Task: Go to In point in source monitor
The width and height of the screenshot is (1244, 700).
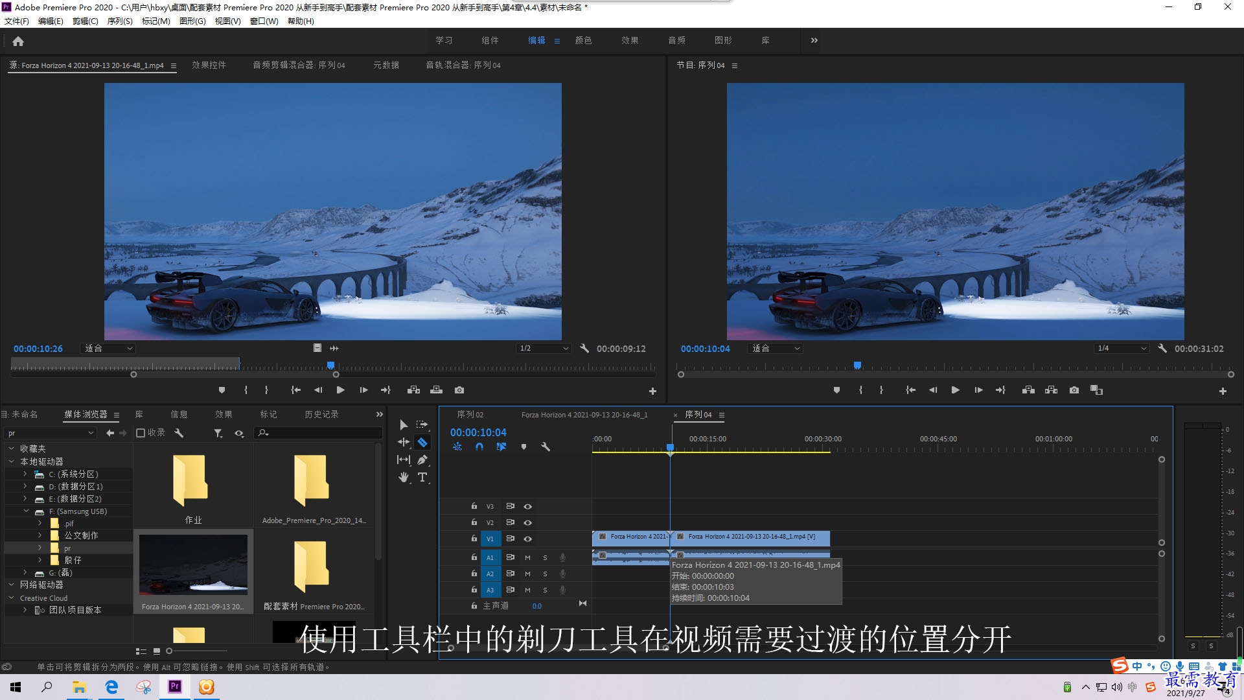Action: (x=295, y=390)
